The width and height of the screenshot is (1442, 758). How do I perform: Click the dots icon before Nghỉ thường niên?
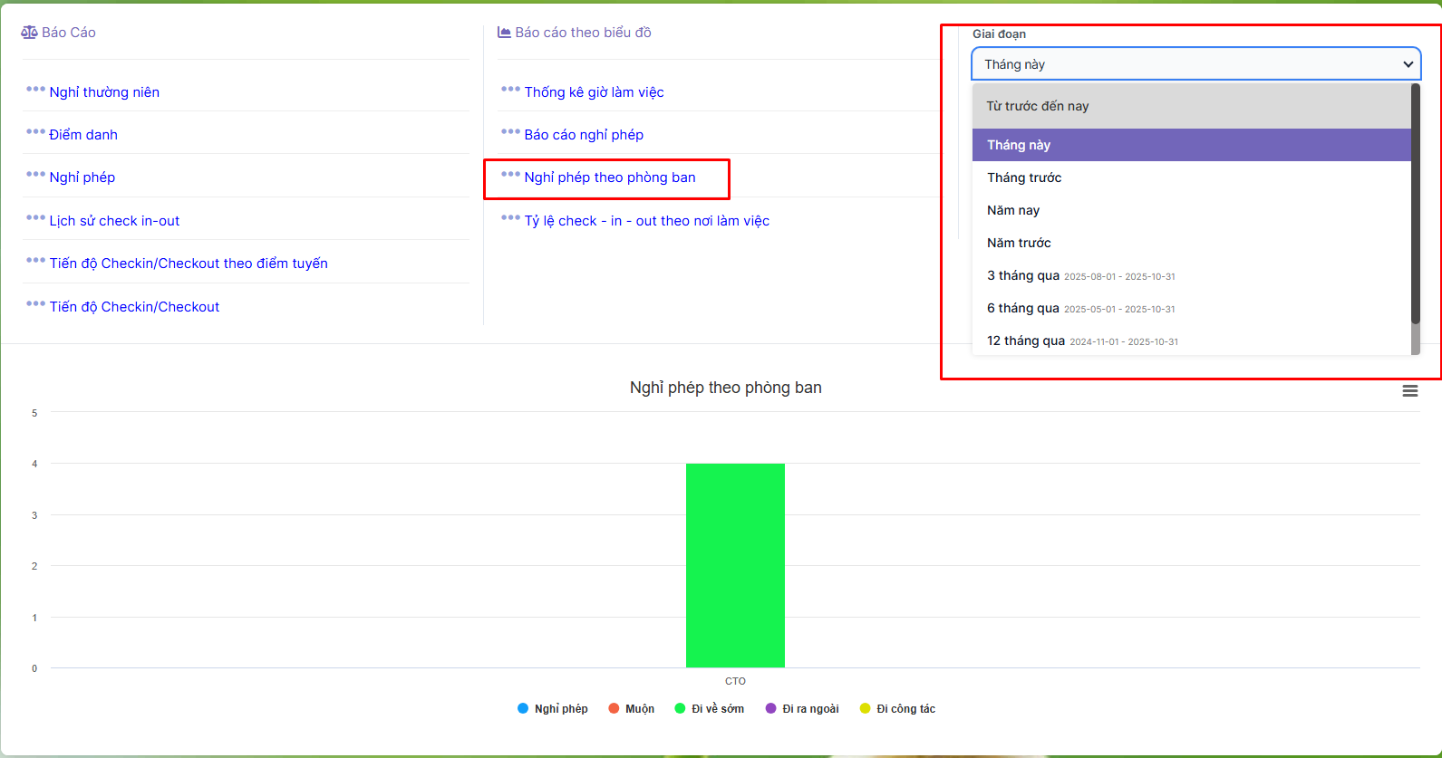coord(35,90)
